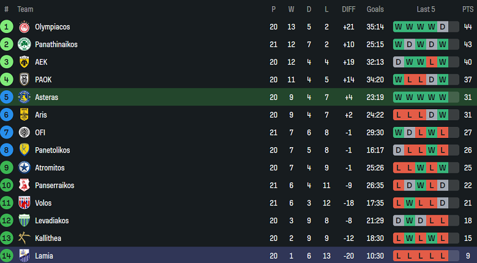This screenshot has width=477, height=263.
Task: Click the Olympiacos club crest
Action: tap(24, 27)
